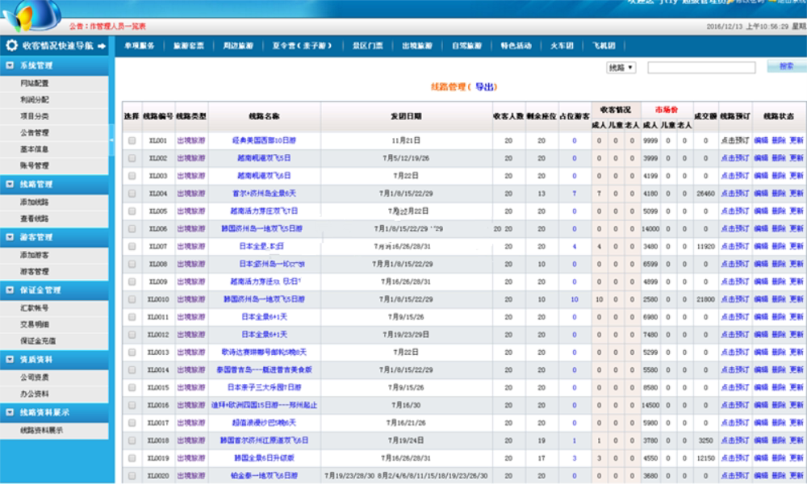Screen dimensions: 807x484
Task: Click the occupied guest count 7 in row XL004
Action: pos(575,194)
